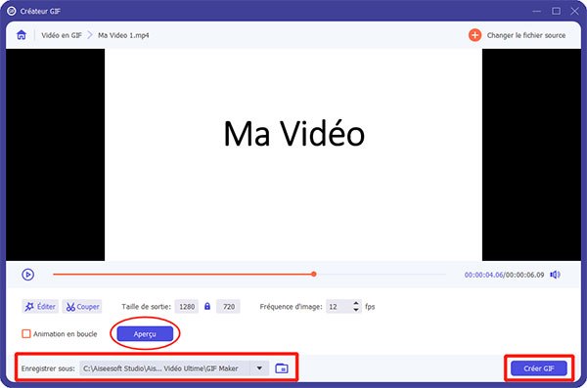
Task: Click the timecode 00:00:04.06 display
Action: (x=483, y=275)
